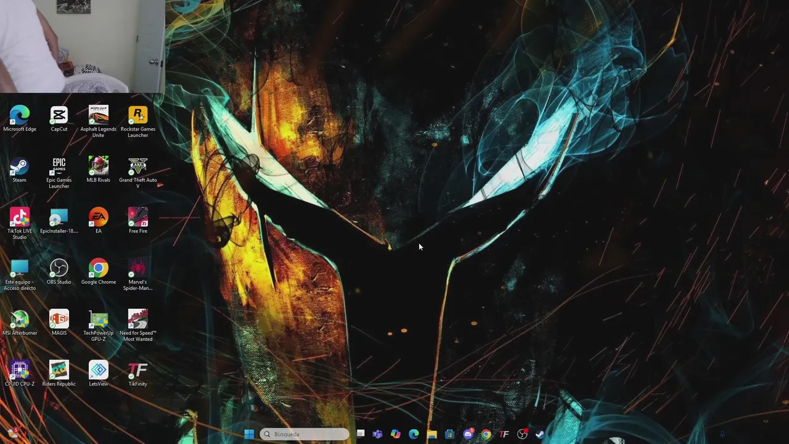Open Microsoft Teams from the taskbar
This screenshot has height=444, width=789.
pyautogui.click(x=377, y=434)
